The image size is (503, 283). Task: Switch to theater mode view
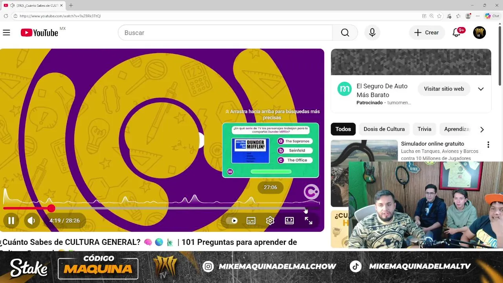[289, 221]
